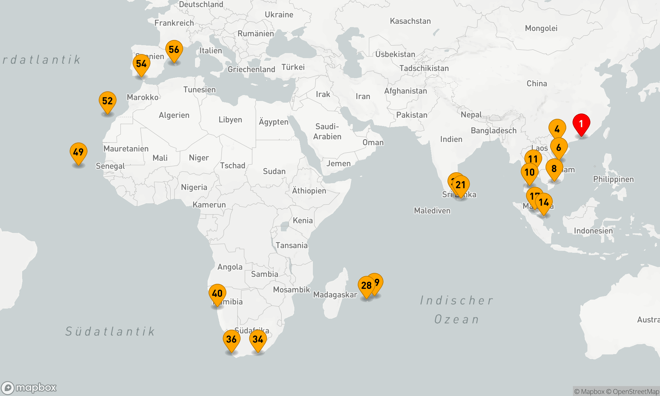Click map marker 11 near Laos

(x=533, y=158)
